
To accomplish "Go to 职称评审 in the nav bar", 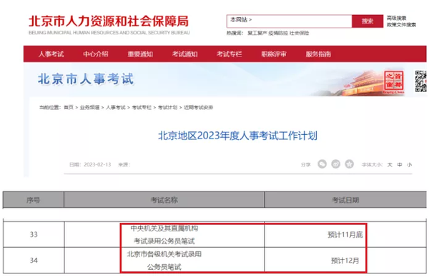I will click(x=274, y=54).
